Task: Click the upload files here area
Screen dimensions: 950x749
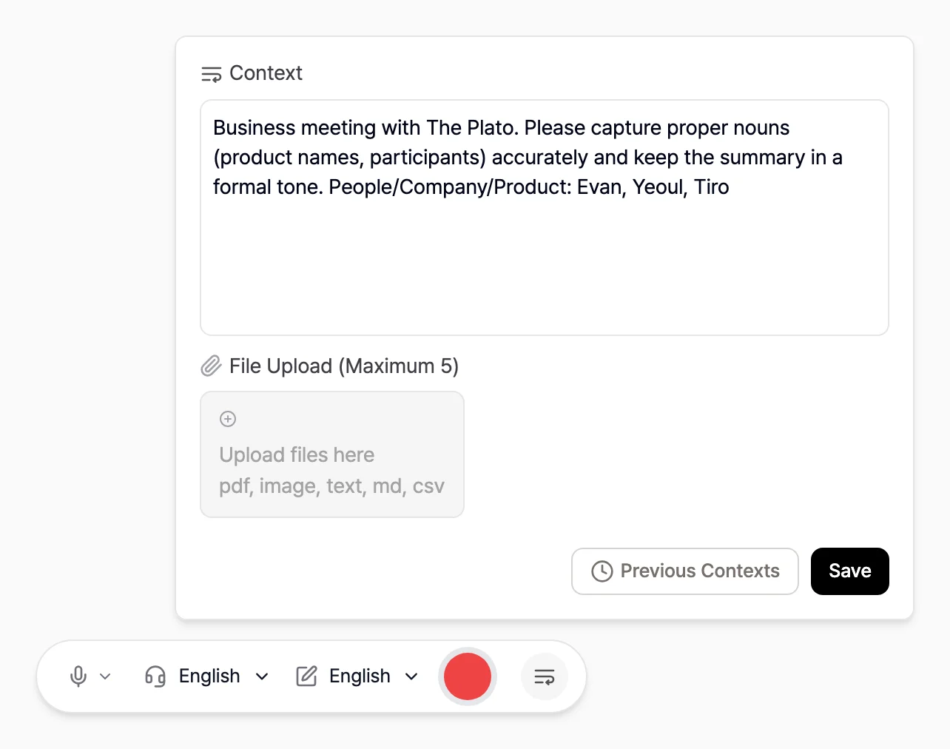Action: click(332, 454)
